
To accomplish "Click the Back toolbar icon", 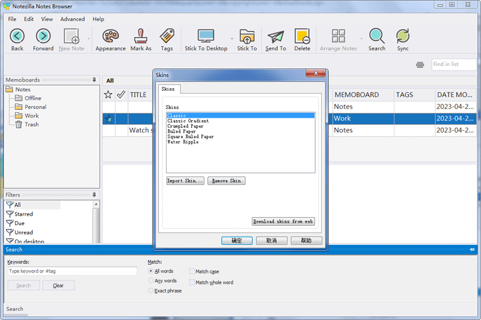I will pos(17,36).
